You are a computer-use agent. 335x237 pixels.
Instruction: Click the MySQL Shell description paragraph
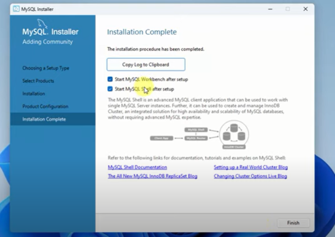198,109
